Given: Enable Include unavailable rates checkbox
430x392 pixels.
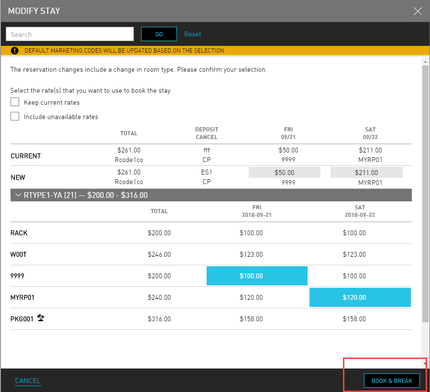Looking at the screenshot, I should [15, 116].
